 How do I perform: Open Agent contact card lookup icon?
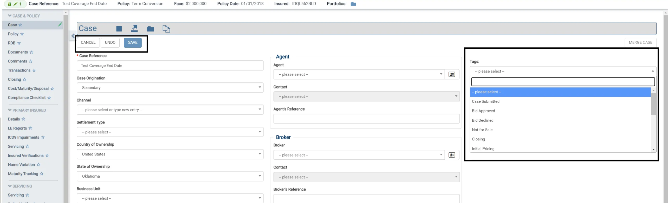[x=452, y=74]
